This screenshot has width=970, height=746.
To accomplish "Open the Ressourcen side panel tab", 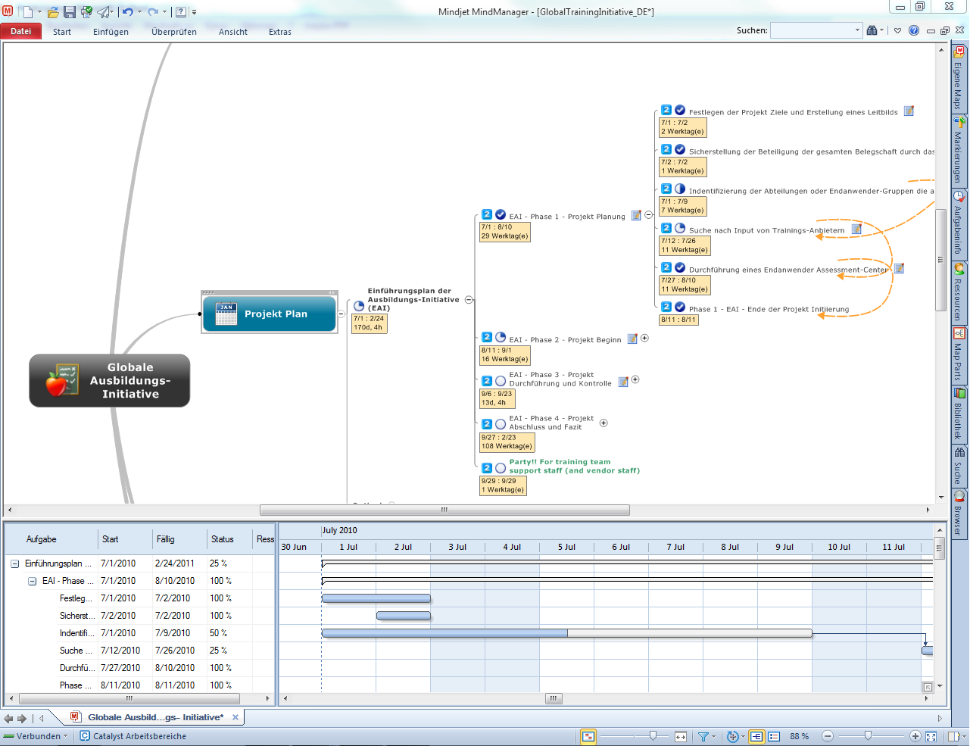I will (x=959, y=293).
